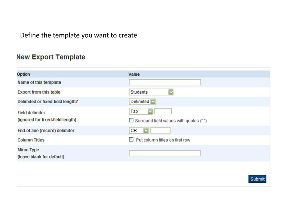Click the custom end-of-line delimiter text box
Image resolution: width=293 pixels, height=219 pixels.
[161, 130]
